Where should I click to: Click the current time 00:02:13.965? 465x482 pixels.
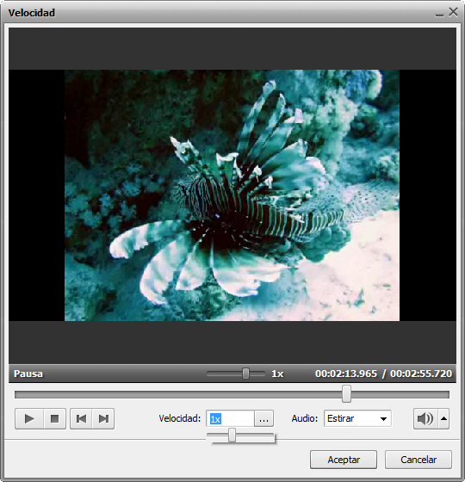(346, 374)
